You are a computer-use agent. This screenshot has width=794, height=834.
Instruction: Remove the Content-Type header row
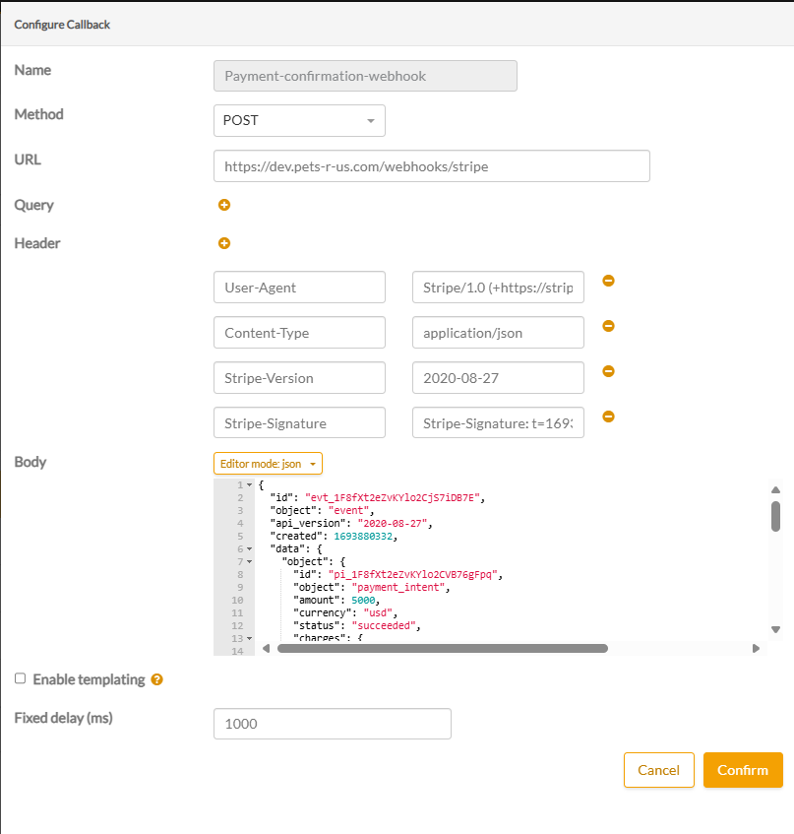tap(608, 326)
